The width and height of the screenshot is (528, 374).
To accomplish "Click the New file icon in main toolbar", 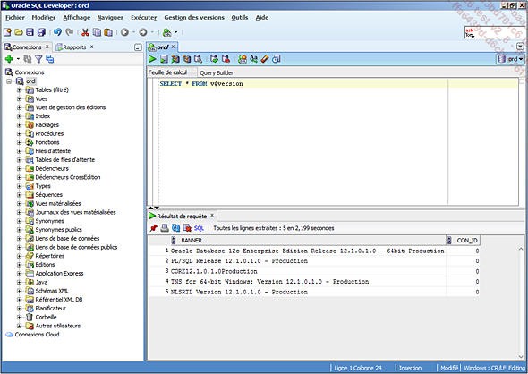I will 7,32.
